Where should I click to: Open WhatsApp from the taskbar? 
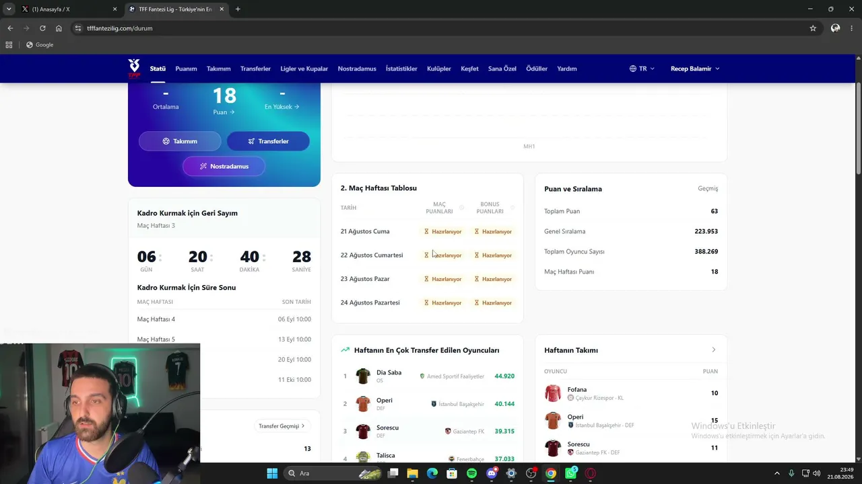pos(571,473)
